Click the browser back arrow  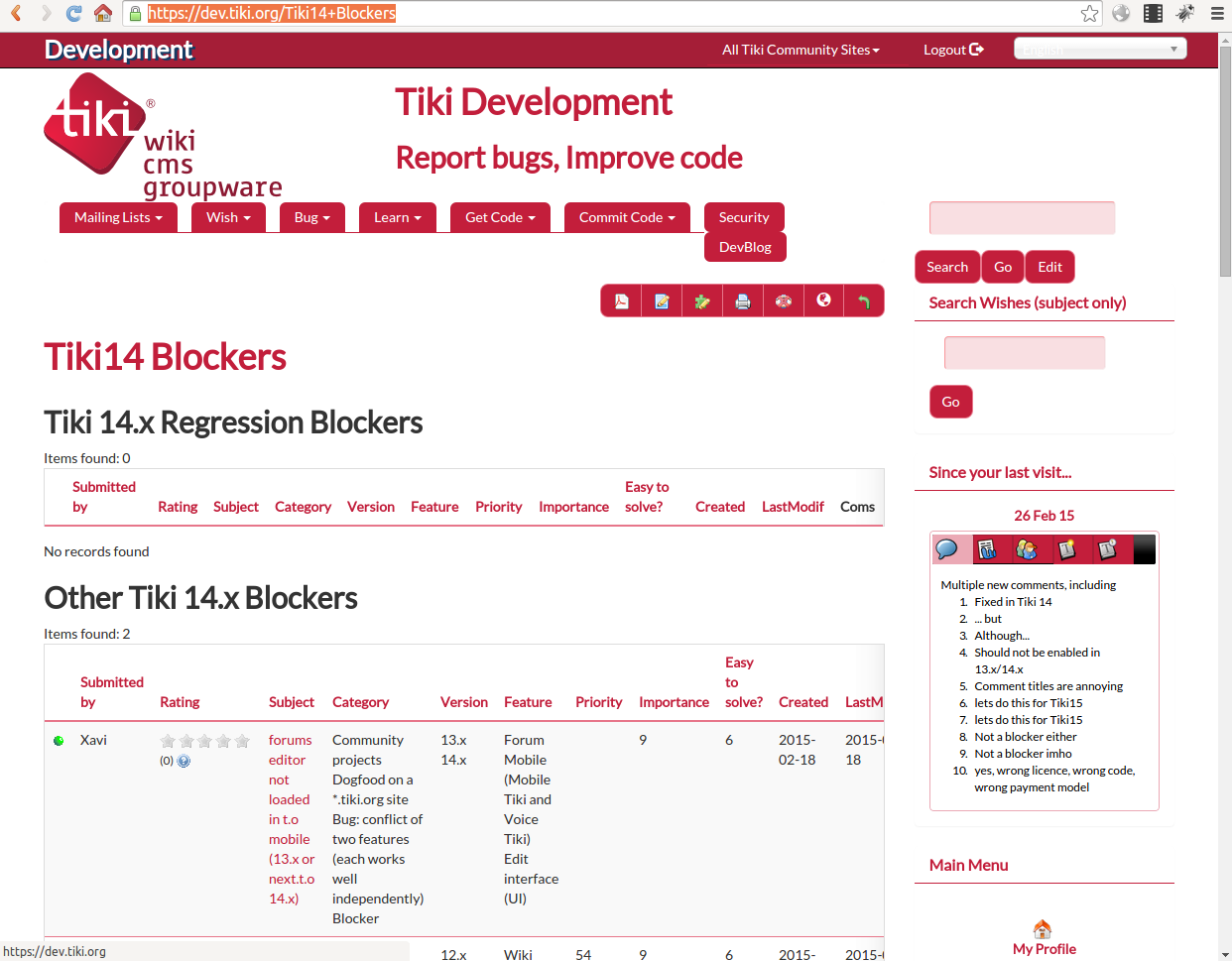tap(16, 13)
